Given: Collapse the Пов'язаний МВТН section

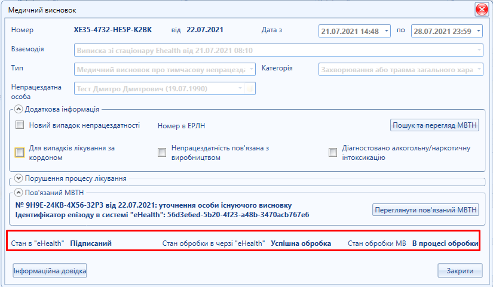Looking at the screenshot, I should point(19,193).
